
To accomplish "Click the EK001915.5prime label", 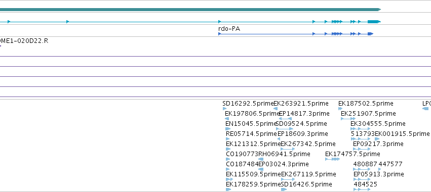I will coord(402,134).
